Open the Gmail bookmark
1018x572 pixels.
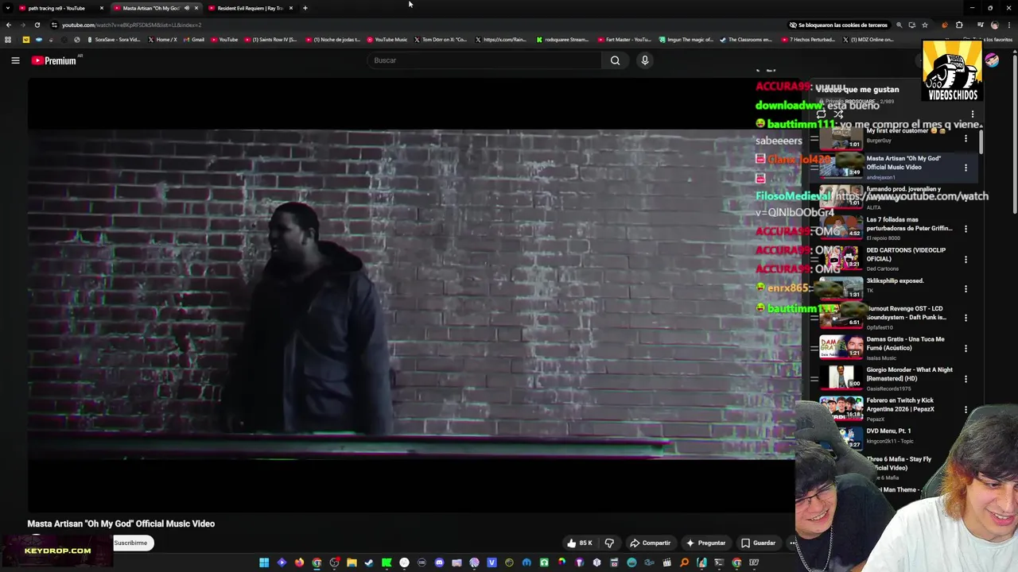[x=193, y=39]
